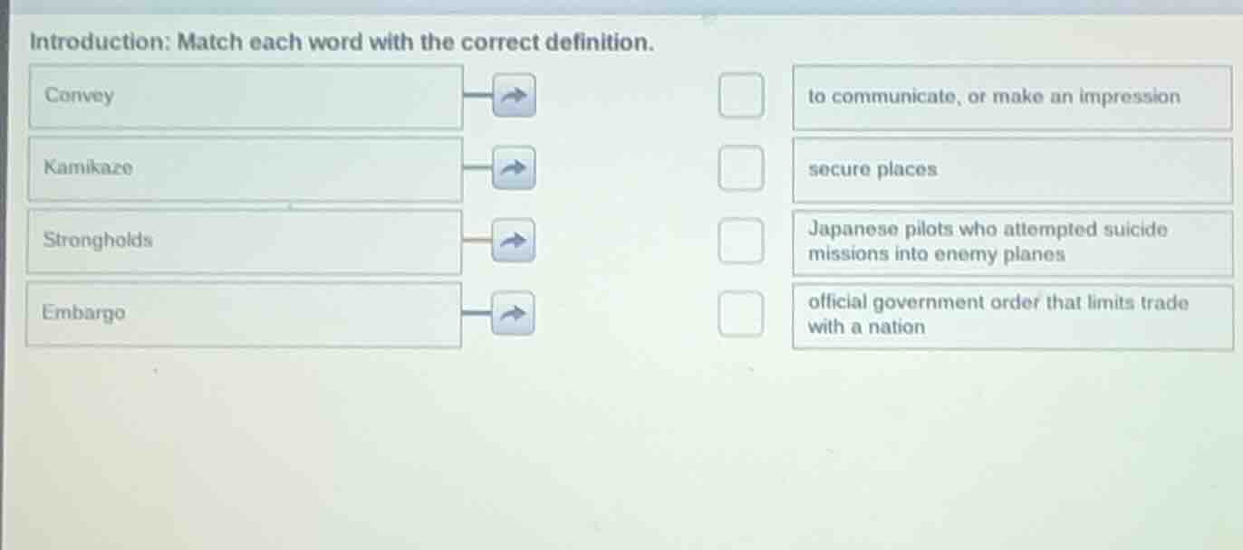This screenshot has width=1243, height=550.
Task: Select the matching arrow for the first word
Action: pyautogui.click(x=512, y=95)
